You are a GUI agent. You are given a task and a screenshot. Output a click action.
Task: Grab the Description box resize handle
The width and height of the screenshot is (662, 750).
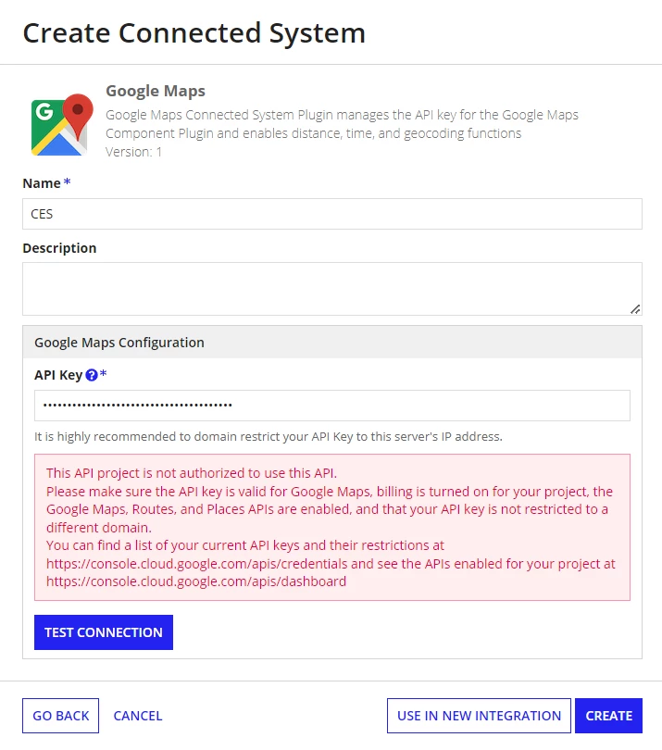pos(635,309)
